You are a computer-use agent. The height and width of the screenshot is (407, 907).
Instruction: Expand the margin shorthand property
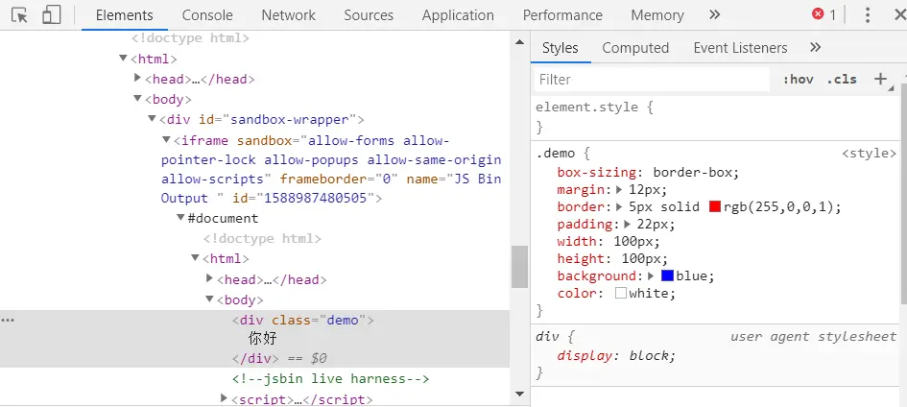(619, 190)
